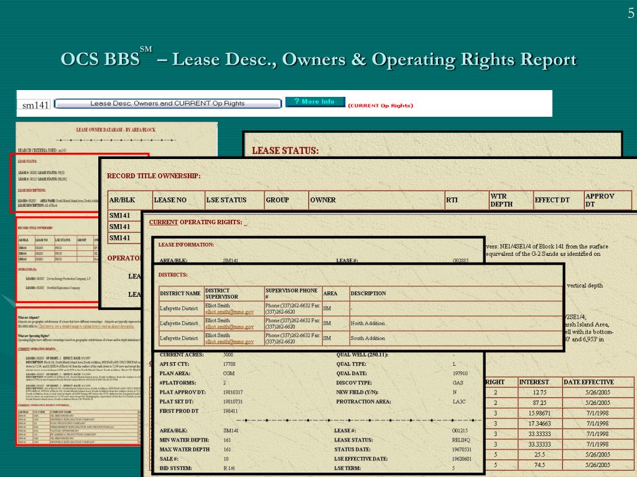Click the 'STATUS DATE:' label
Viewport: 637px width, 477px height.
click(x=352, y=450)
